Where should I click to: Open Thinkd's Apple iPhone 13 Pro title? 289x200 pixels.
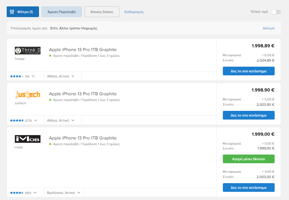(83, 50)
